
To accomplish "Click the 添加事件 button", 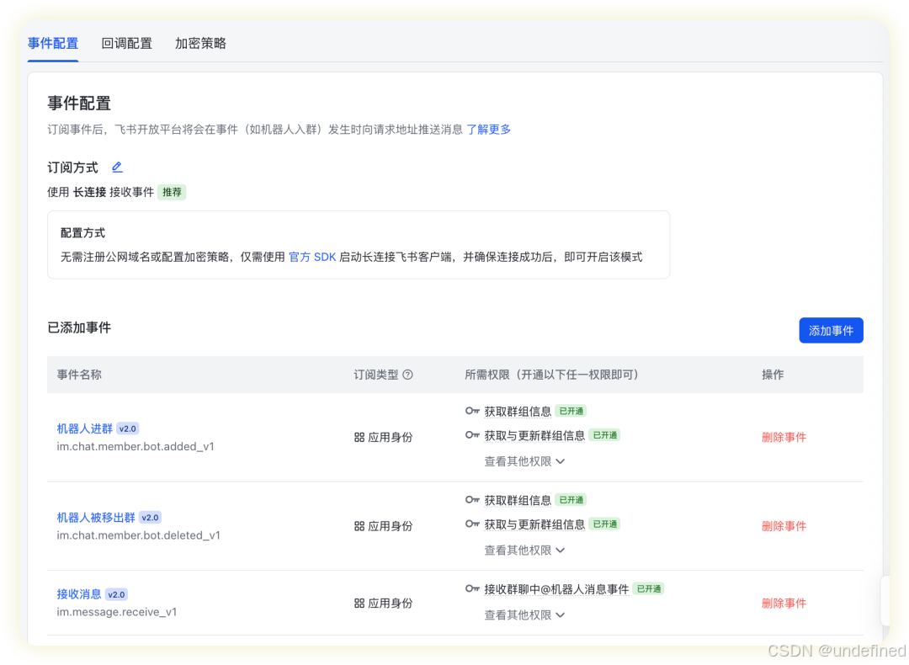I will coord(831,330).
